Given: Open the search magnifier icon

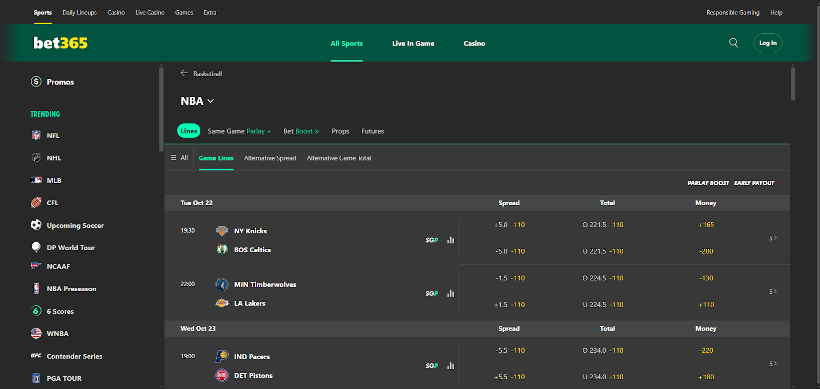Looking at the screenshot, I should pyautogui.click(x=733, y=43).
